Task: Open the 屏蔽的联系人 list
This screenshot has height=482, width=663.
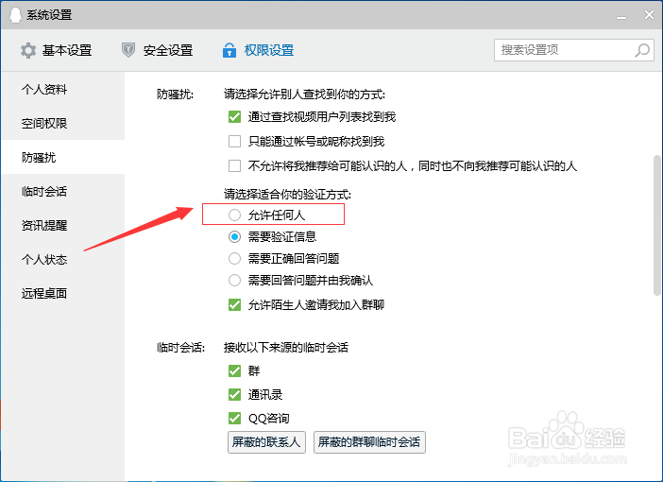Action: [x=266, y=442]
